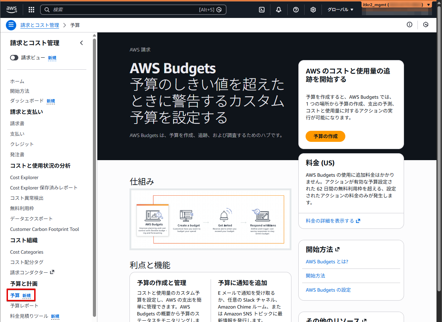
Task: Toggle the 請求ビュー switch
Action: pos(14,58)
